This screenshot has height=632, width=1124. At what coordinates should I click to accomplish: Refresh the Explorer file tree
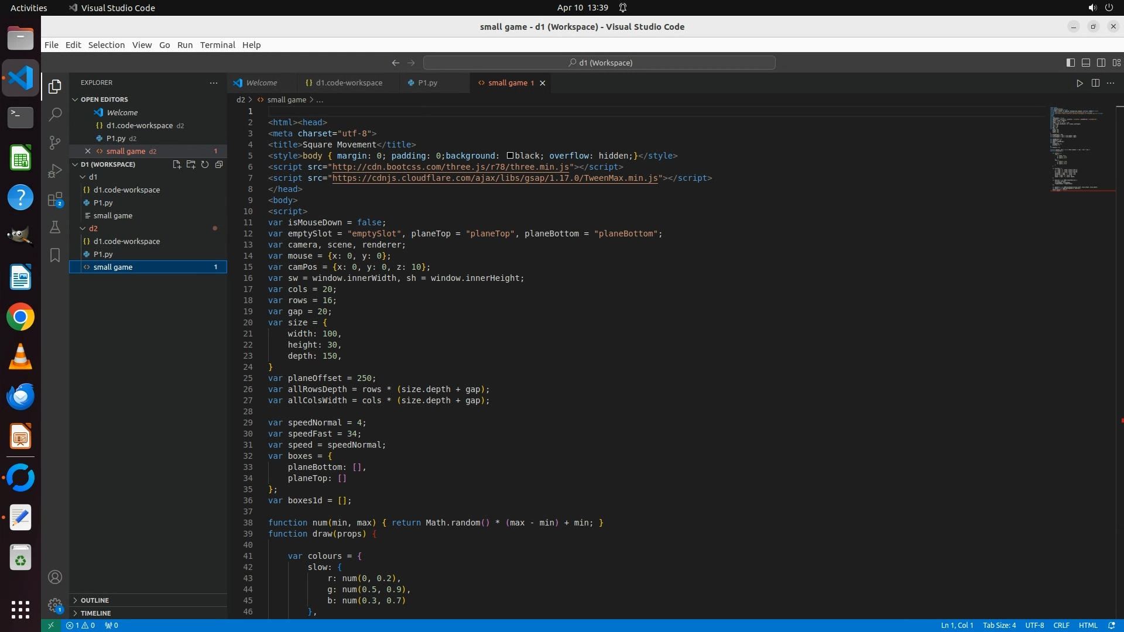(205, 164)
